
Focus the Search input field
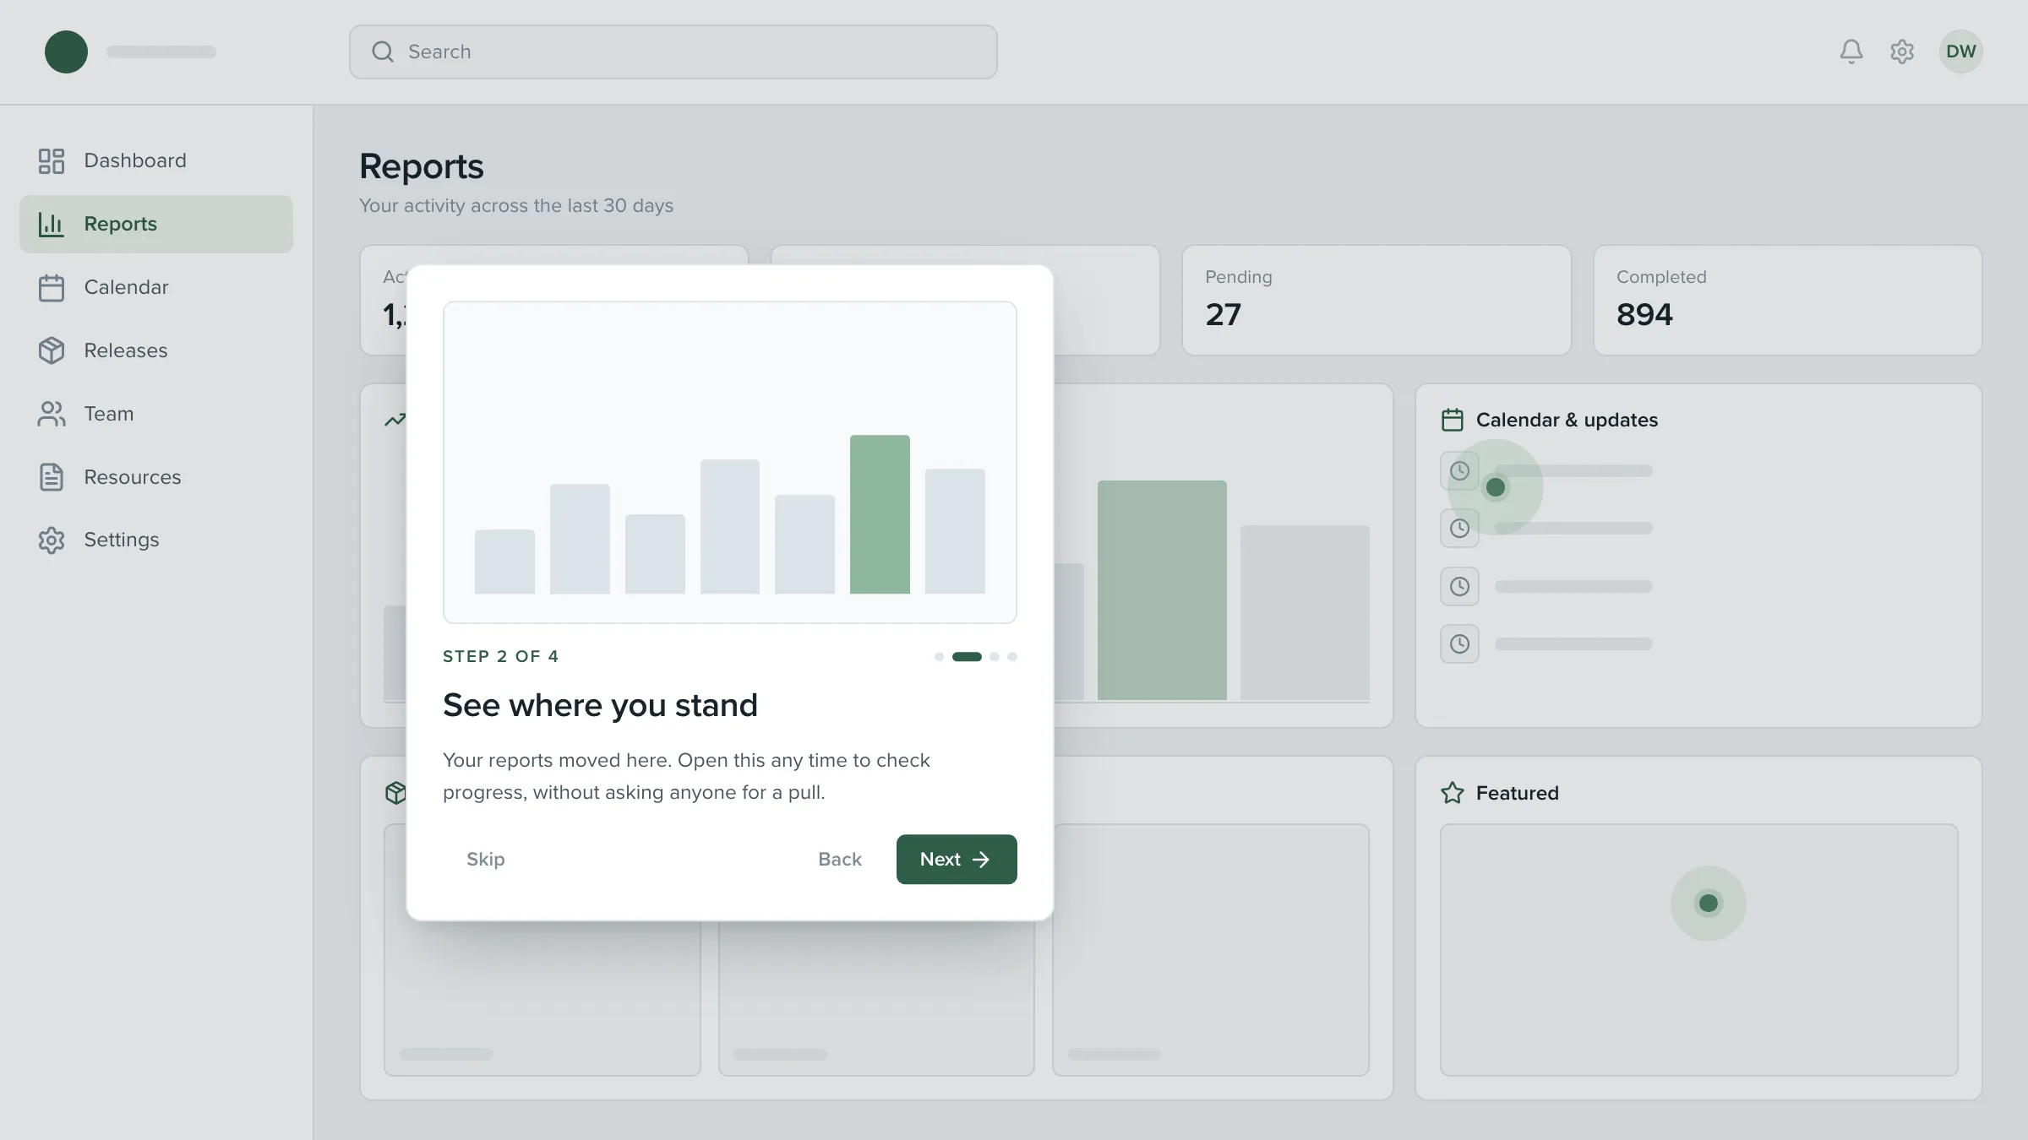pos(673,52)
